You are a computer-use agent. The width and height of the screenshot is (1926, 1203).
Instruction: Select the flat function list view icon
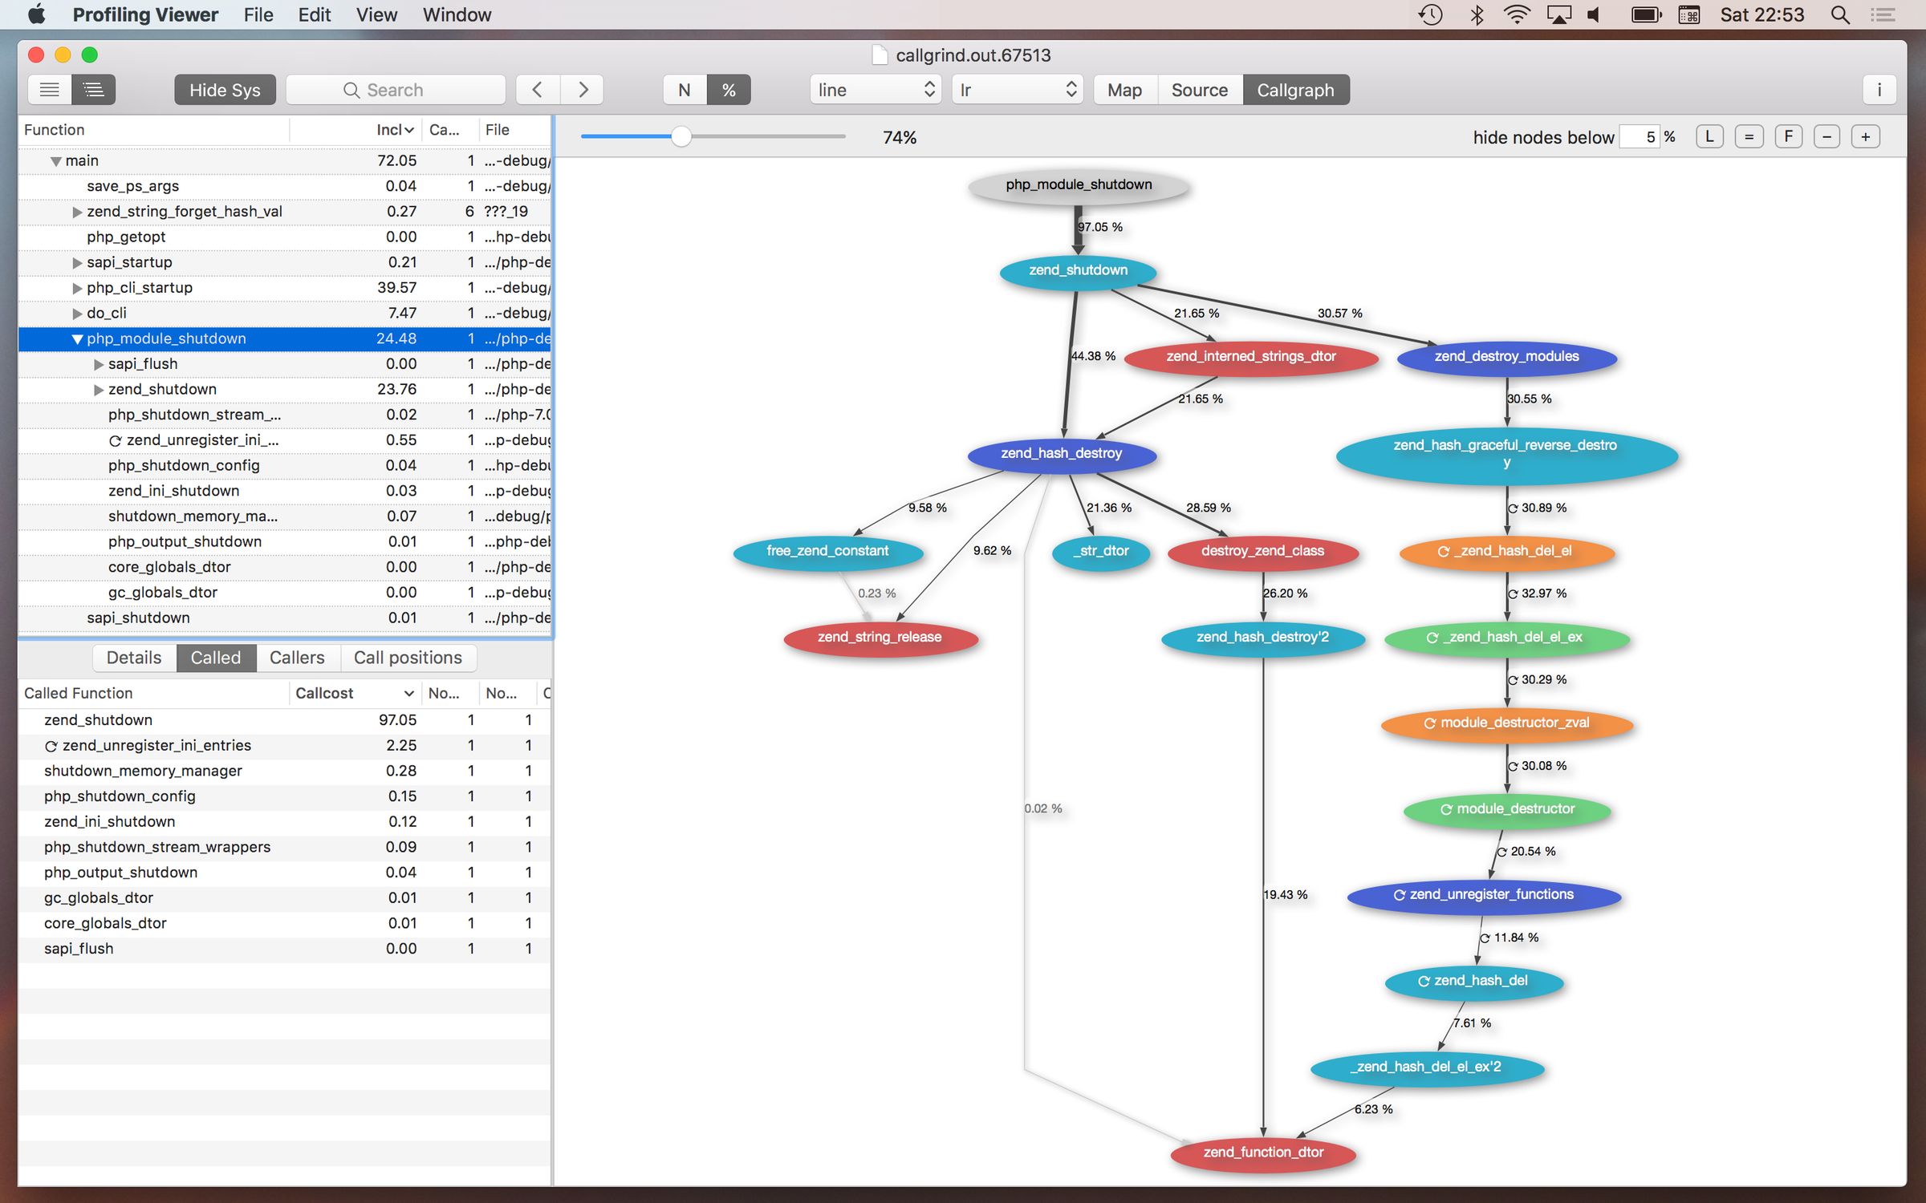(x=50, y=90)
